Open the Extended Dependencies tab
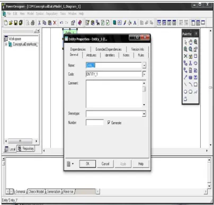This screenshot has width=214, height=205. (x=109, y=49)
